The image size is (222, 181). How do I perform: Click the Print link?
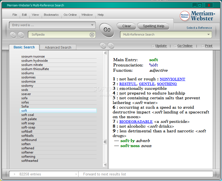point(209,46)
